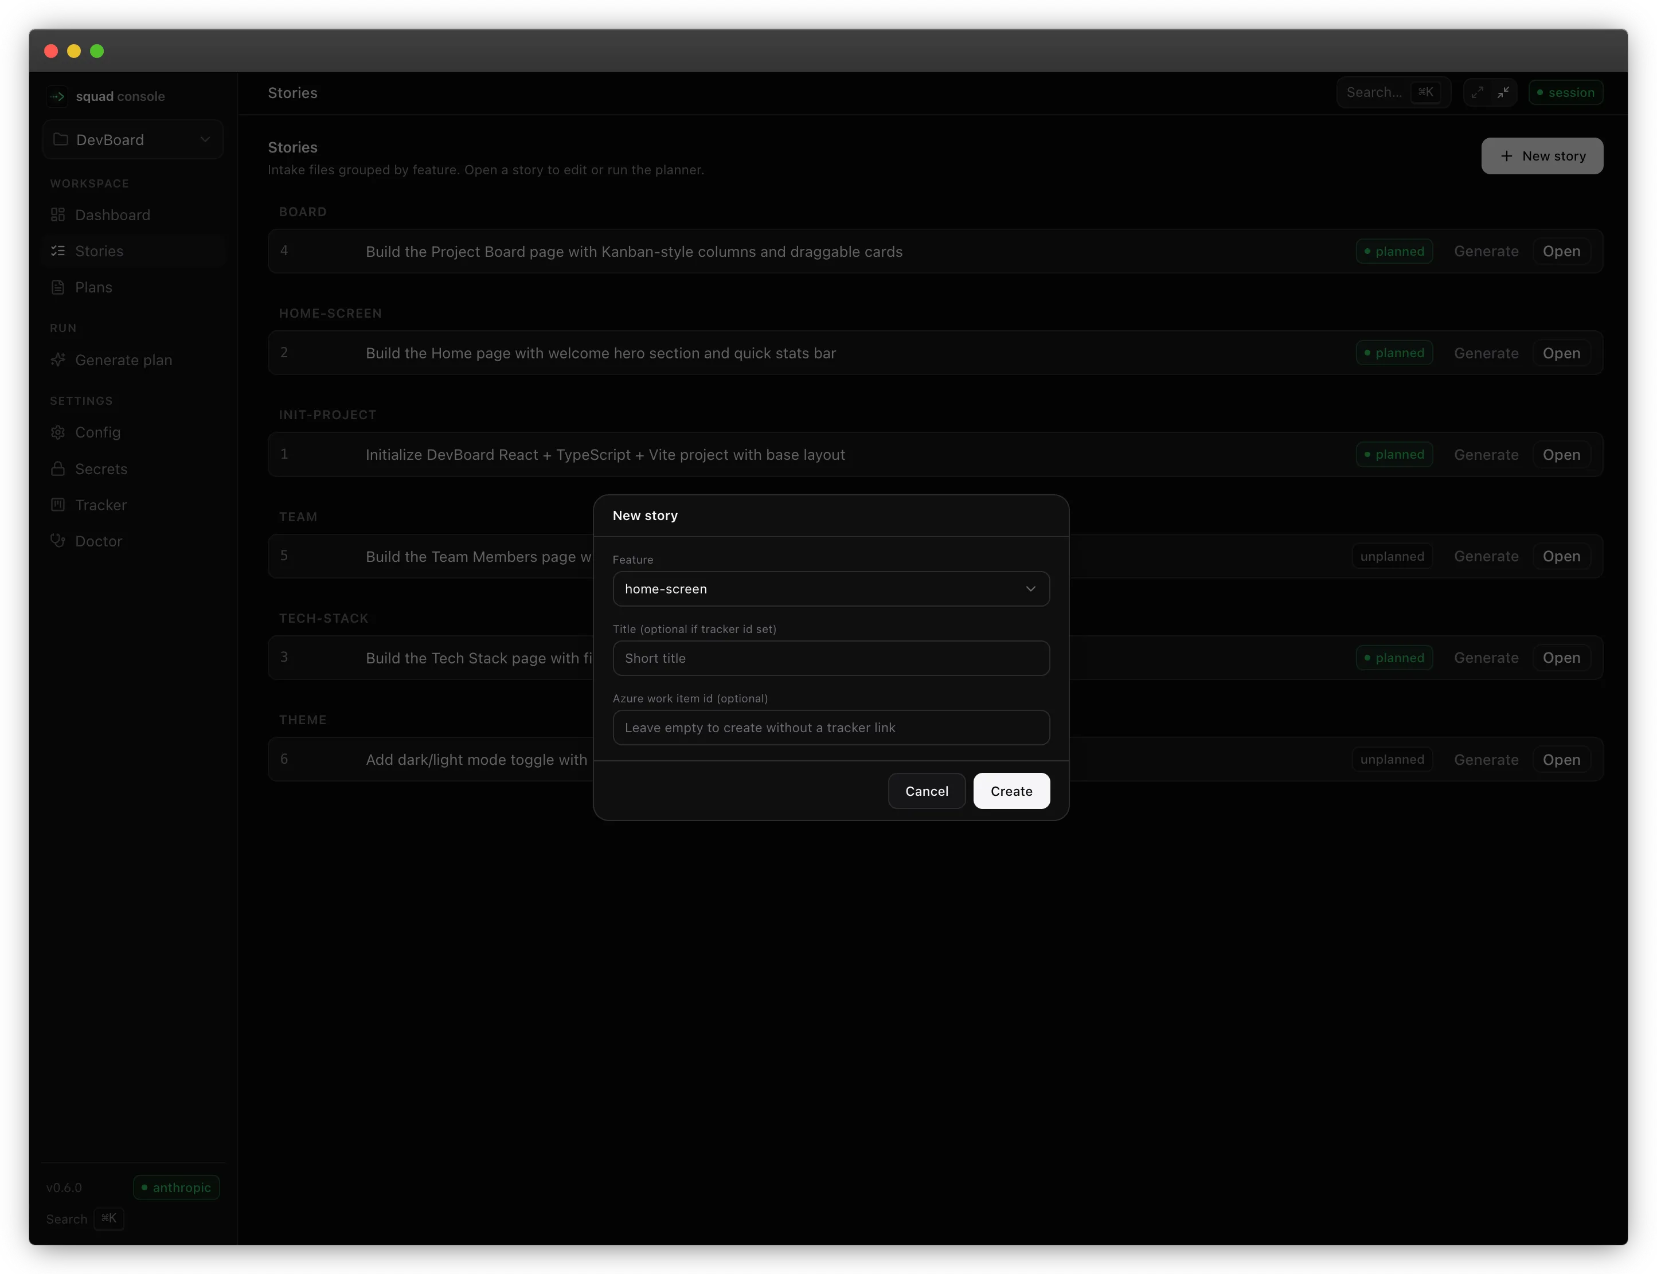Click the anthropic provider badge
The image size is (1657, 1274).
coord(176,1187)
